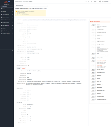Switch to the Measurement Info tab

41,20
